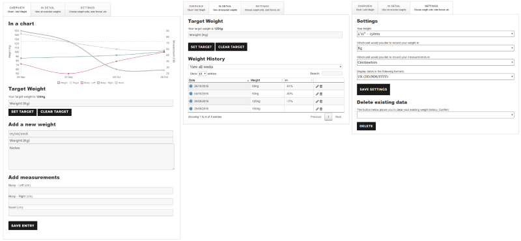Sort table by Weight column arrows
The image size is (521, 241).
[x=282, y=81]
